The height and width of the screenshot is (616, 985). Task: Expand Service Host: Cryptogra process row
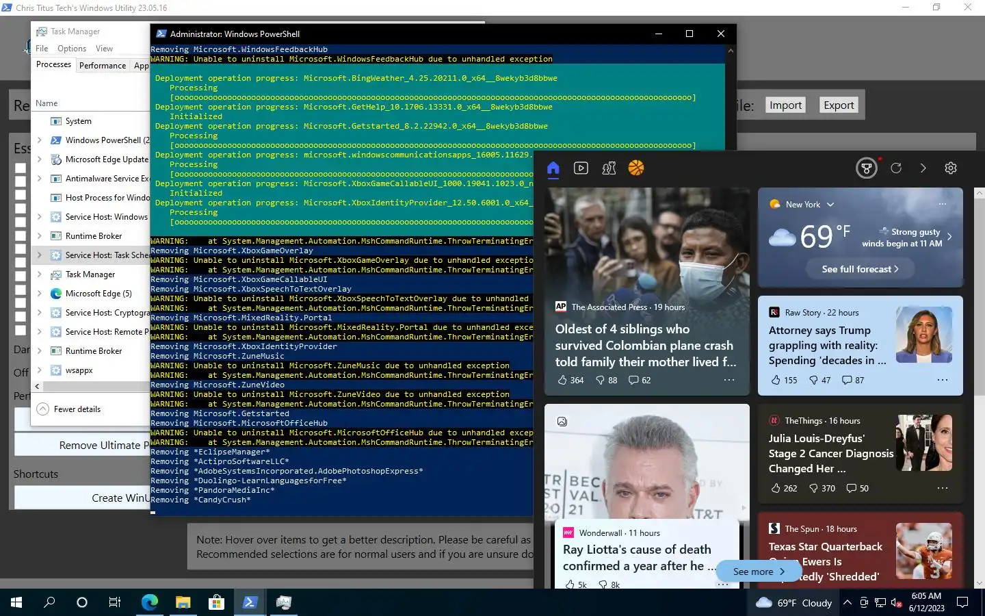[x=39, y=313]
